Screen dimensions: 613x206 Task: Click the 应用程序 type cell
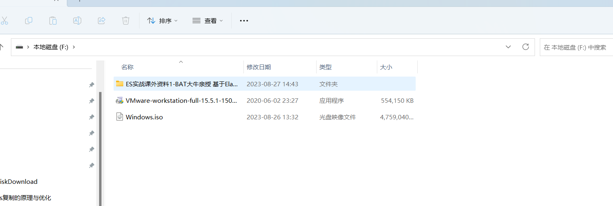tap(332, 100)
